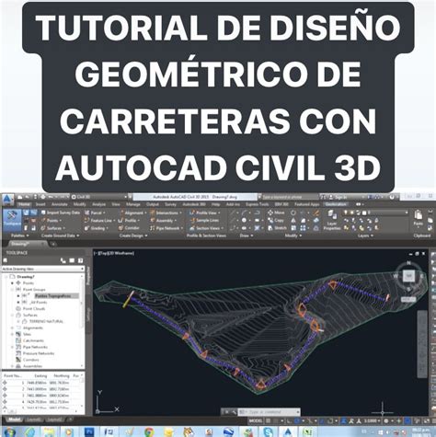Switch to the Annotate ribbon tab
436x437 pixels.
click(x=60, y=204)
